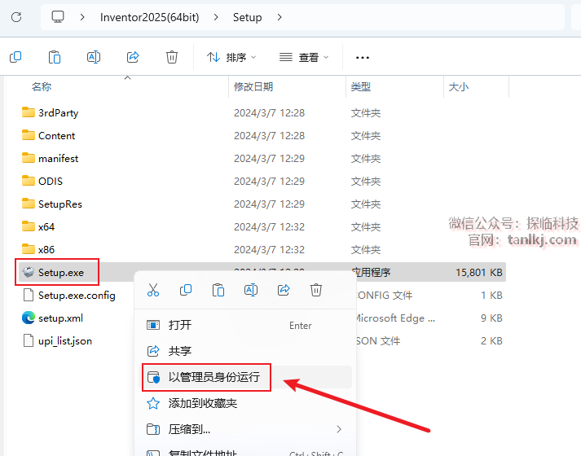The width and height of the screenshot is (581, 456).
Task: Choose 复制文件地址 in the context menu
Action: point(245,452)
